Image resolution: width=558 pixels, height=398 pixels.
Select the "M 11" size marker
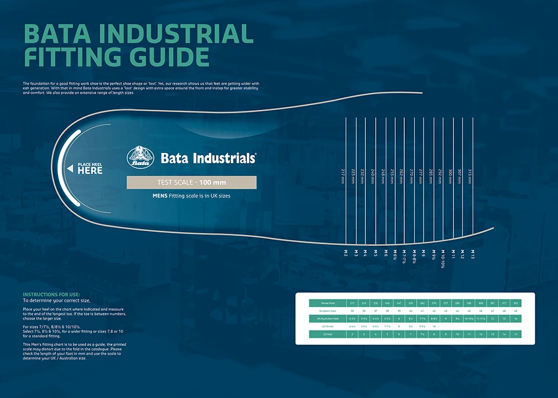[453, 254]
